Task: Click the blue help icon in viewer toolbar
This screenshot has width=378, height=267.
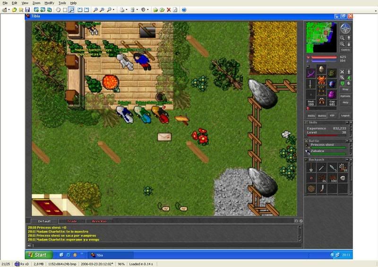Action: click(x=184, y=9)
